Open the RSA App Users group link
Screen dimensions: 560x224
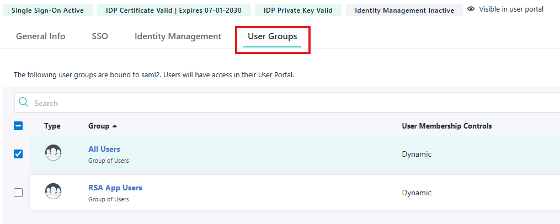(115, 188)
